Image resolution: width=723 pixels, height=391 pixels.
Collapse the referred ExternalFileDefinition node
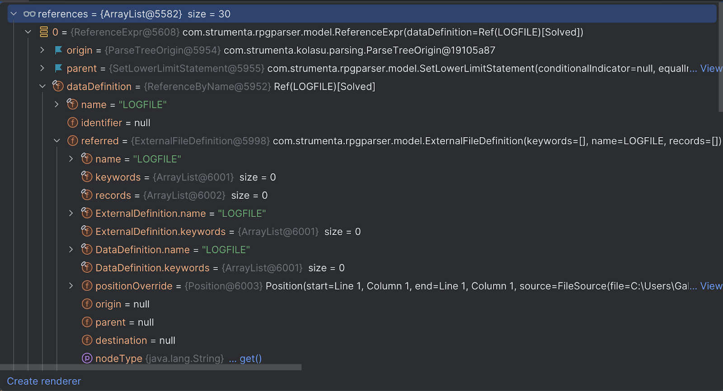(57, 141)
